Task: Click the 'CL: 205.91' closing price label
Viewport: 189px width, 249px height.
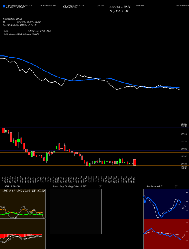Action: pos(70,7)
